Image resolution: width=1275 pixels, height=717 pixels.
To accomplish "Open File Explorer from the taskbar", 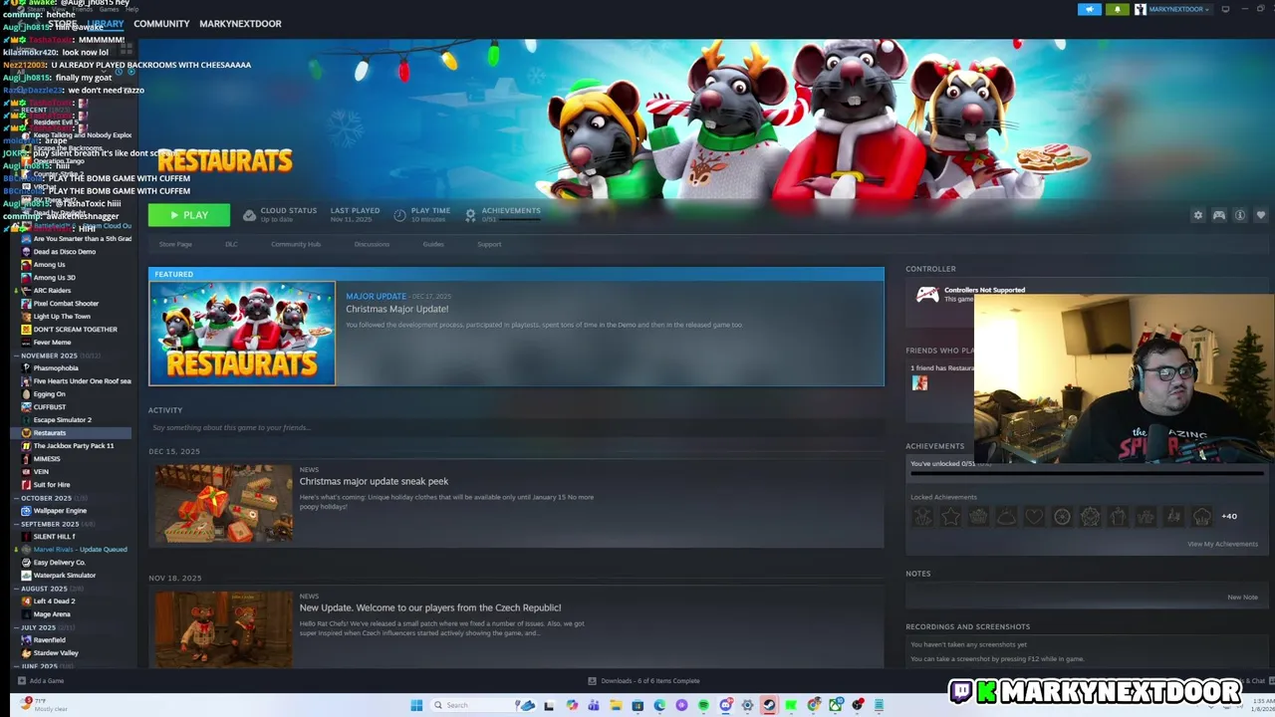I will [616, 705].
